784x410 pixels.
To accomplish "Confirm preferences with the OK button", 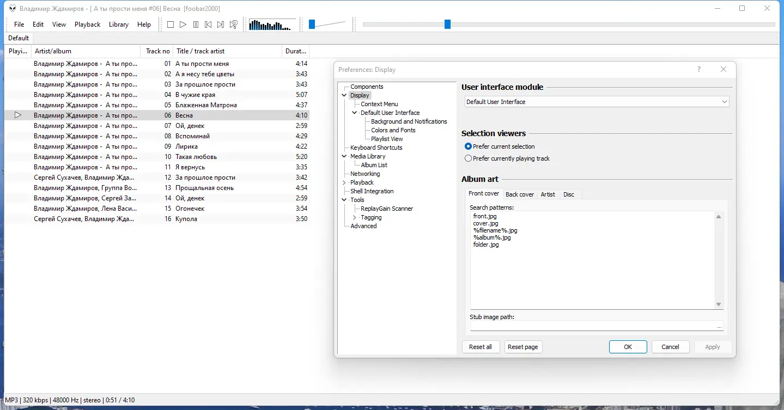I will (x=628, y=347).
